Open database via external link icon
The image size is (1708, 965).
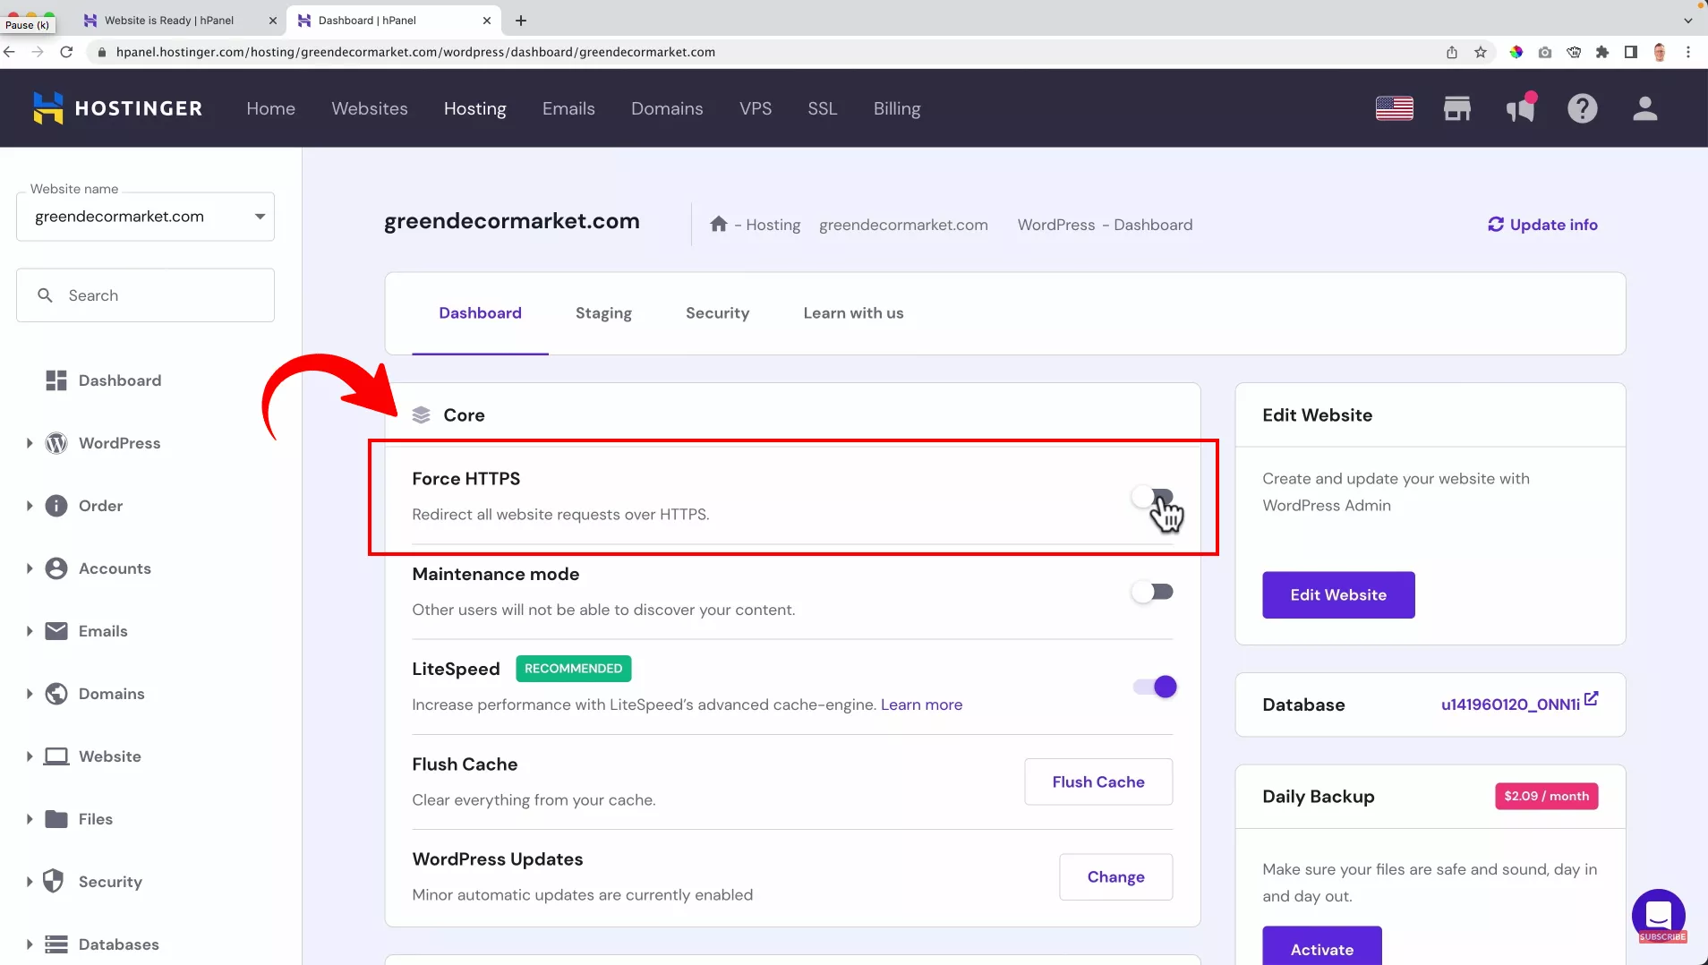pos(1592,699)
